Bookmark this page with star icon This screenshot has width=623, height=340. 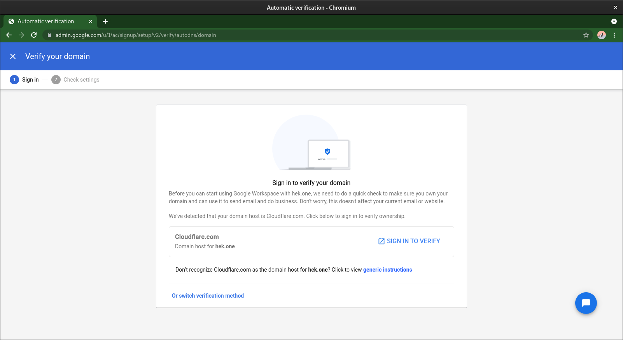586,35
